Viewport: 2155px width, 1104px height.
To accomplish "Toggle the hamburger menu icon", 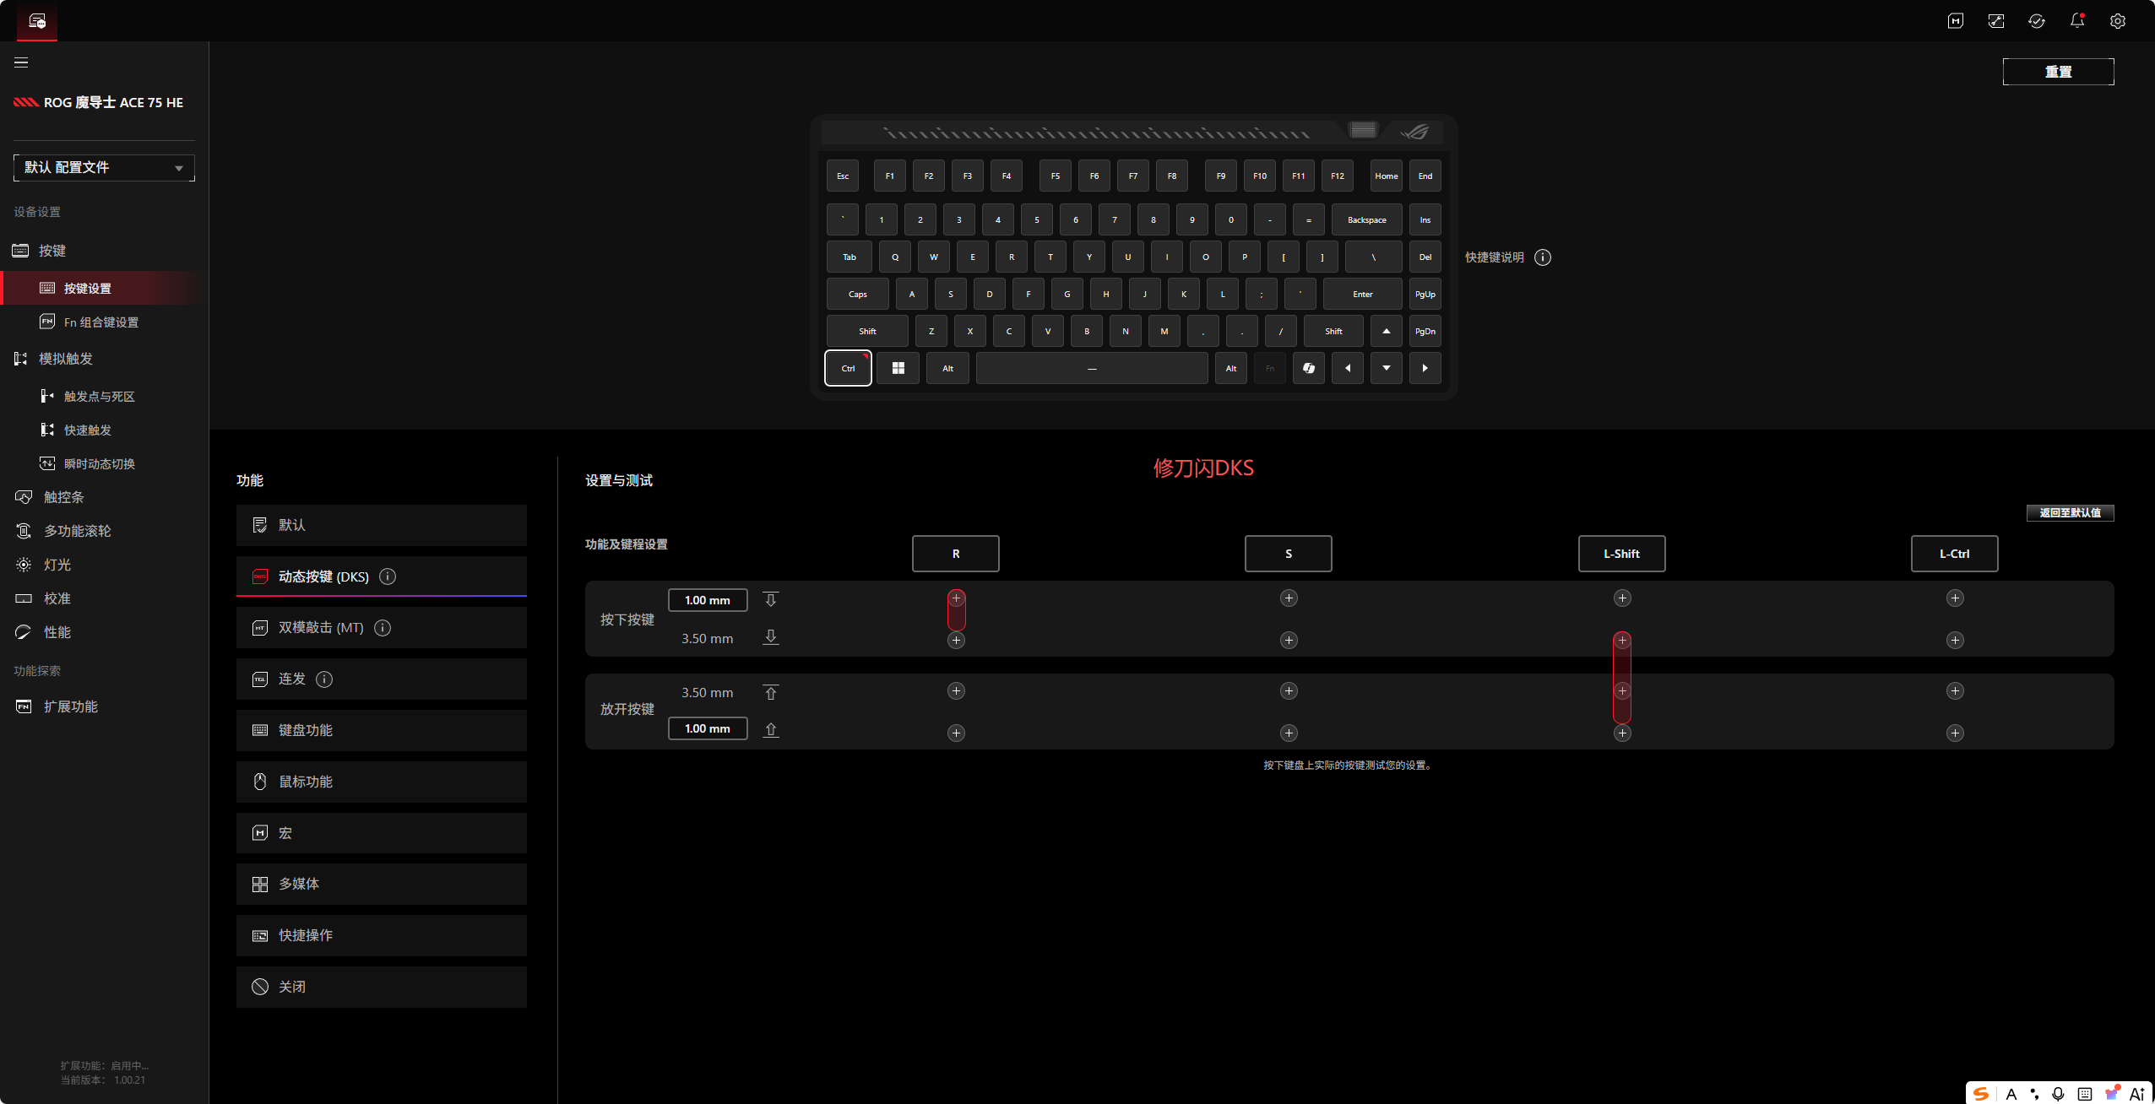I will tap(21, 62).
